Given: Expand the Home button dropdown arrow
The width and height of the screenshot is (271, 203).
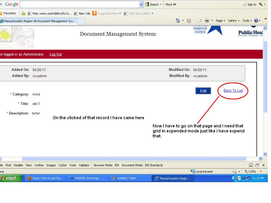Looking at the screenshot, I should [183, 21].
